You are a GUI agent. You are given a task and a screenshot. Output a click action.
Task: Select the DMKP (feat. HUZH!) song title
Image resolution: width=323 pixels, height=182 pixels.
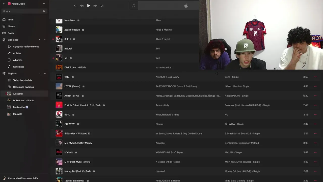[x=75, y=67]
